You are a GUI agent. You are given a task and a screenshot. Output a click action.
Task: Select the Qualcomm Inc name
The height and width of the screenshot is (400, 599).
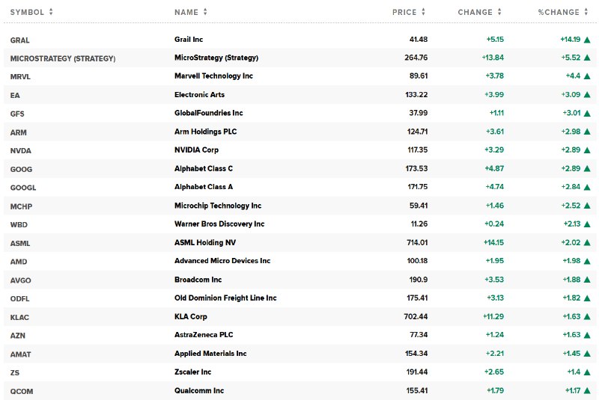[199, 390]
